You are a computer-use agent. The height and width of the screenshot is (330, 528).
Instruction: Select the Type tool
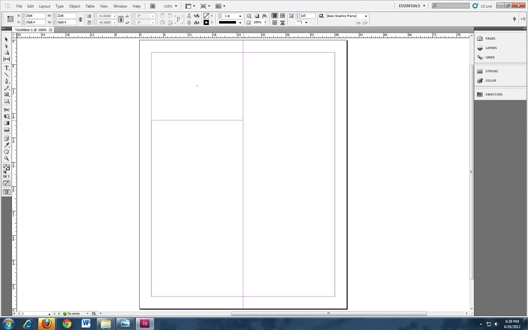[x=6, y=68]
